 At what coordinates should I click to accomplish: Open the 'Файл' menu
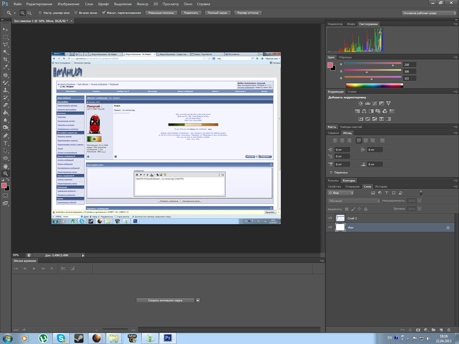pos(17,4)
